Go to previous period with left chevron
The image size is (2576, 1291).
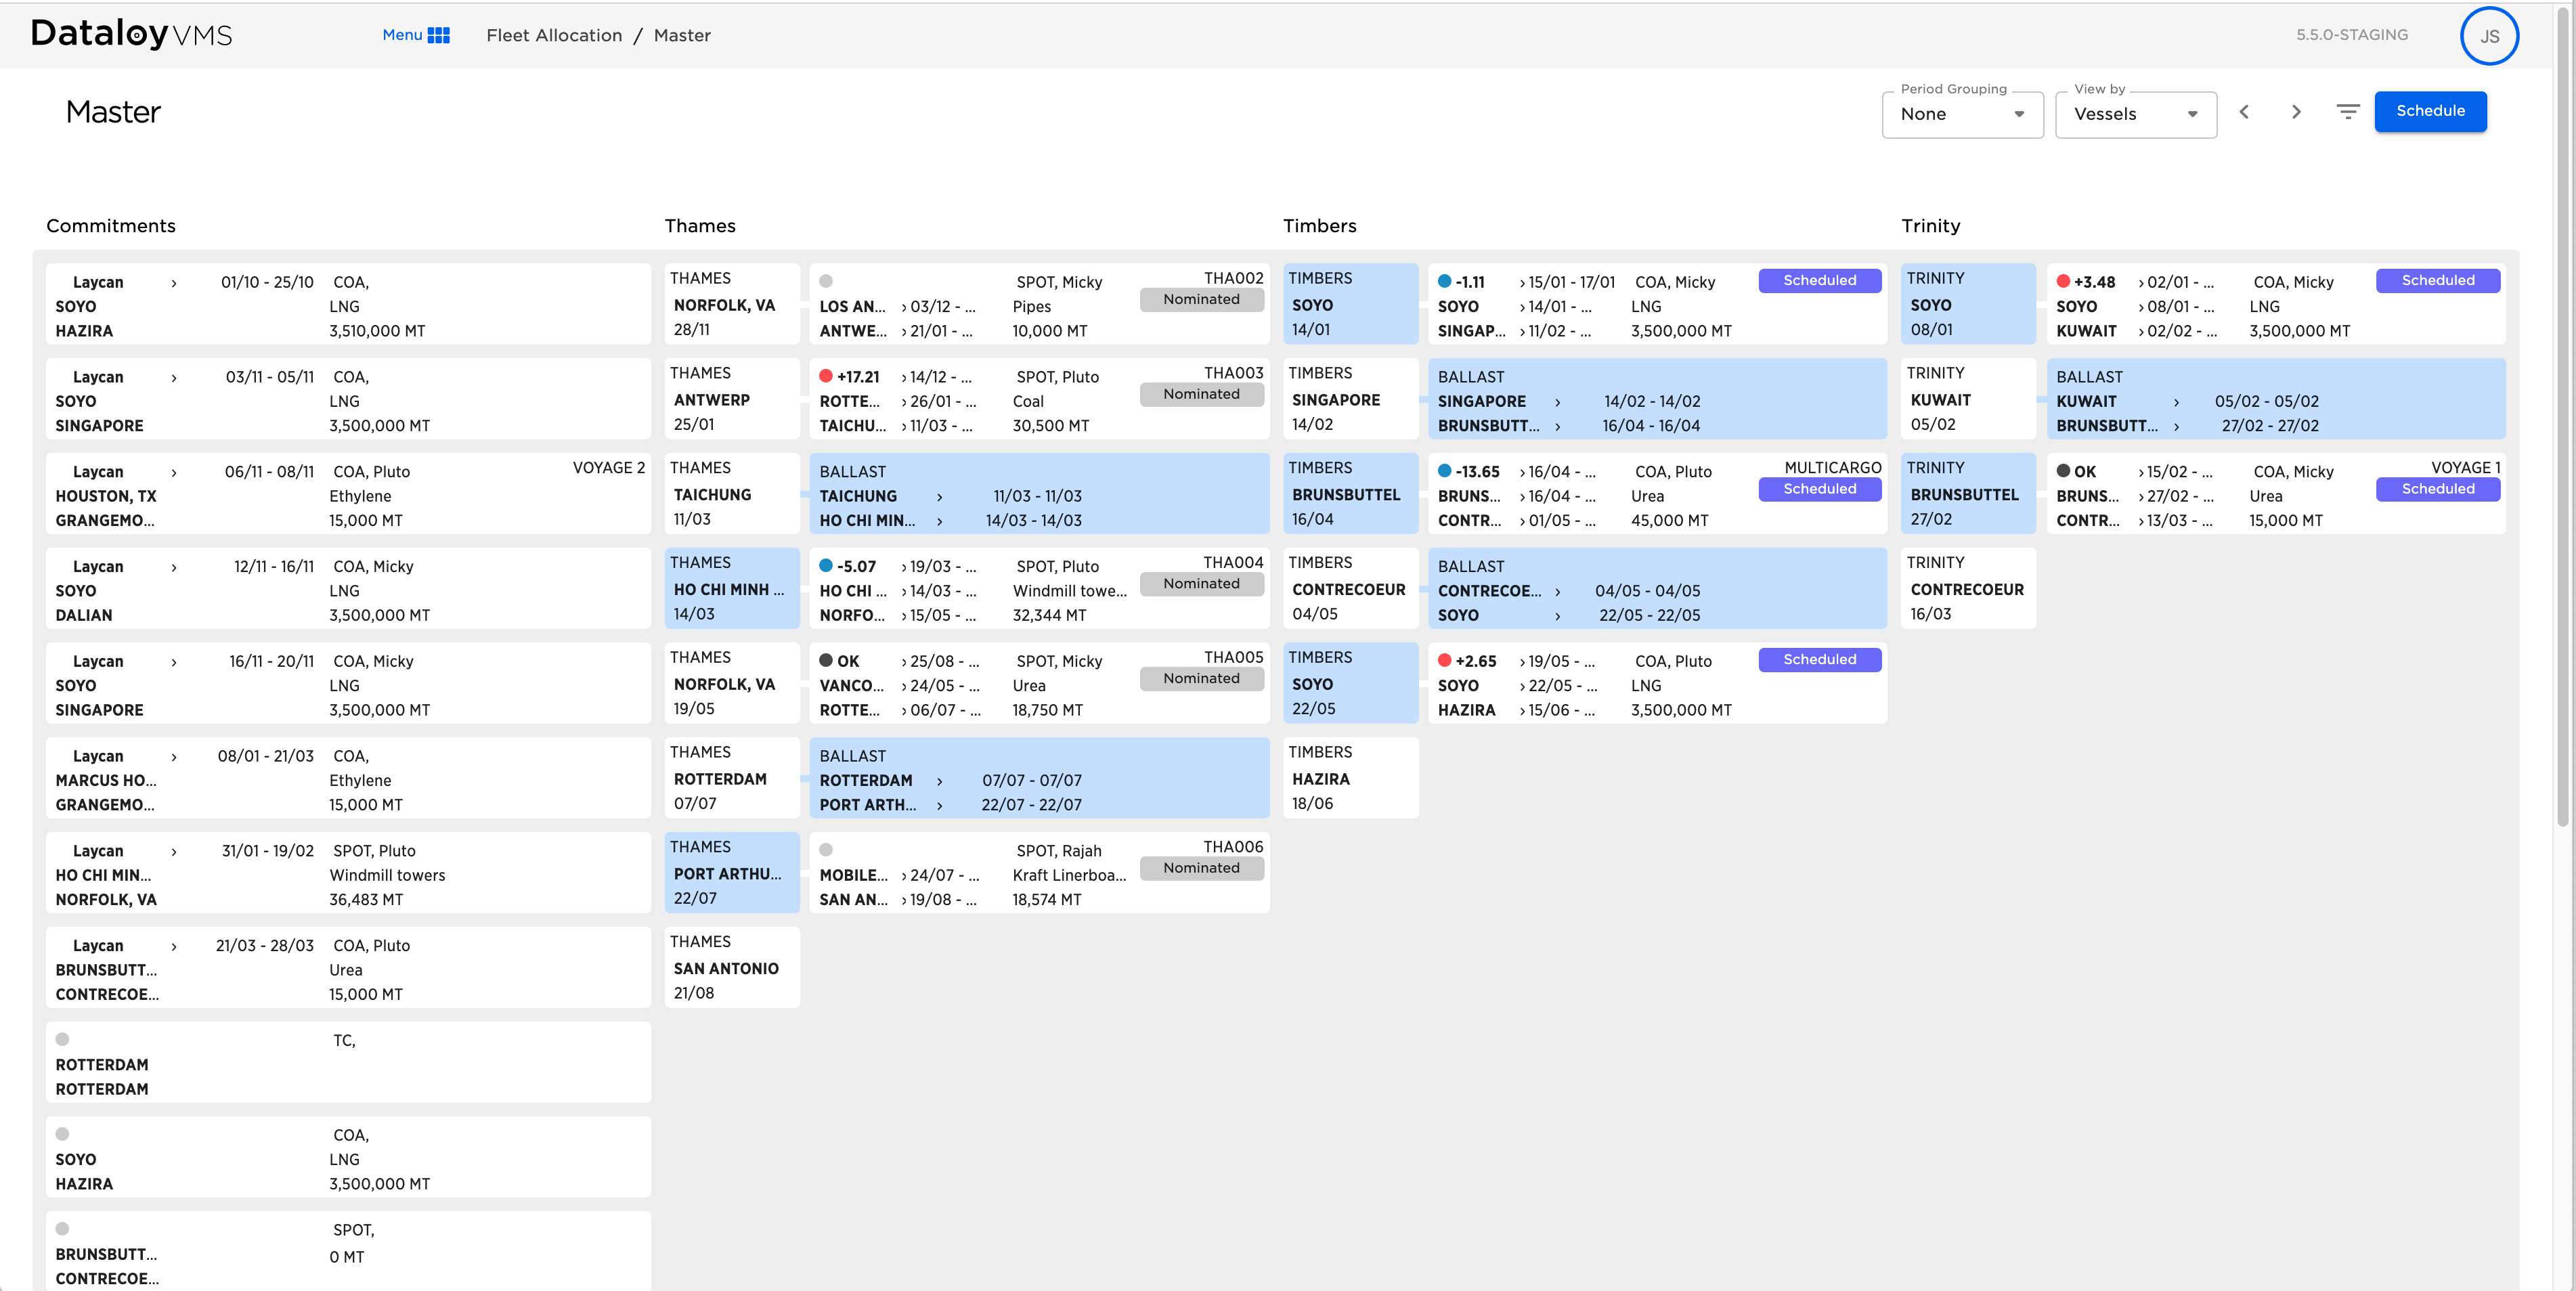click(2243, 111)
